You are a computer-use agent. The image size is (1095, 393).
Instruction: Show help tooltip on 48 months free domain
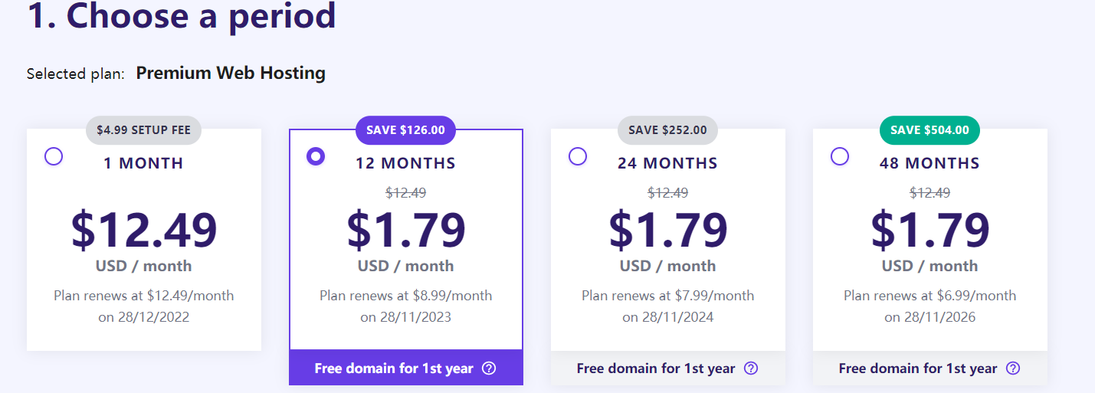1013,368
